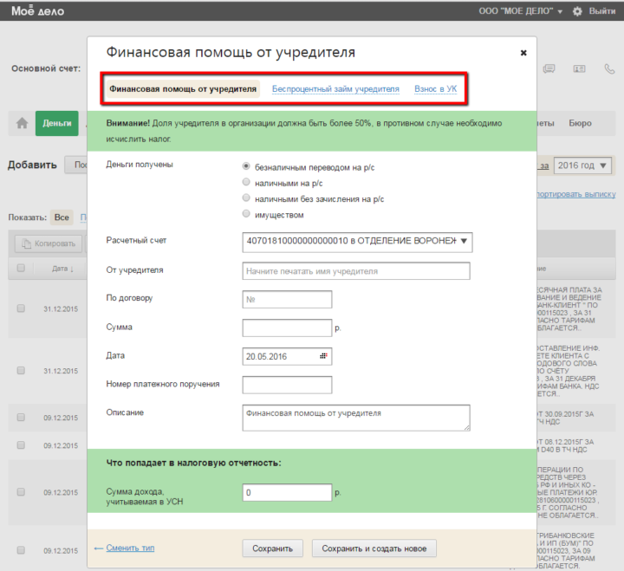Open the Бюро navigation tab
Viewport: 624px width, 571px height.
click(x=580, y=123)
